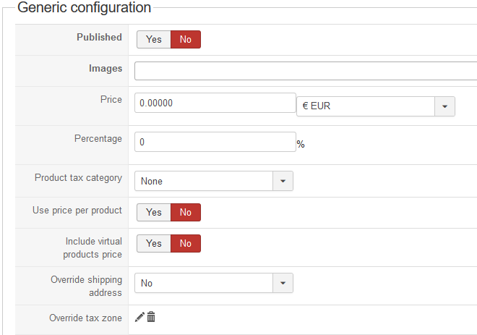Click into the Price field showing 0.00000

point(215,103)
